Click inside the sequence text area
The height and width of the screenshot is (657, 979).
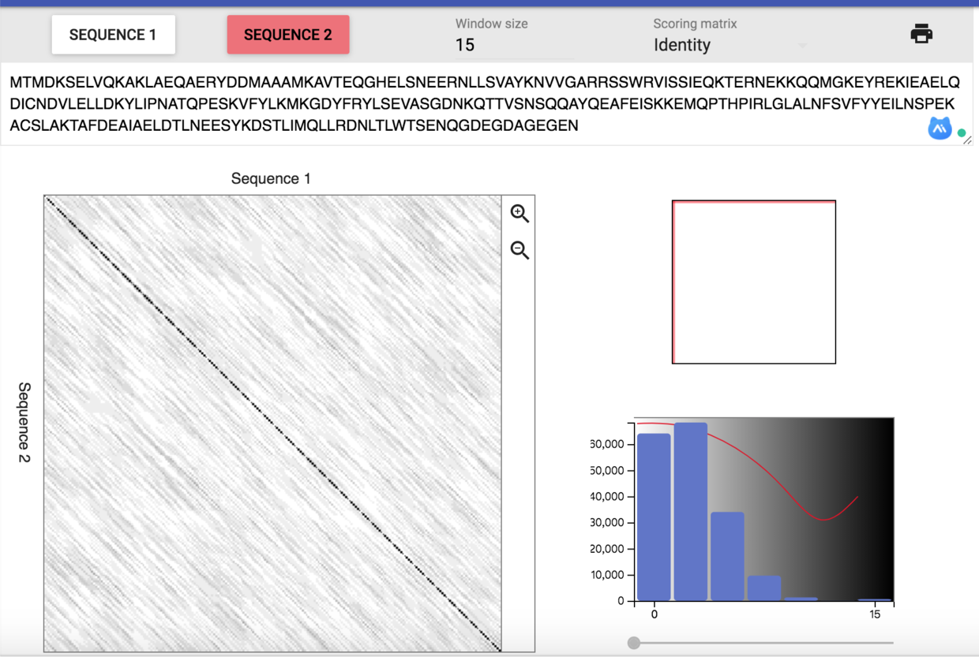click(x=486, y=104)
